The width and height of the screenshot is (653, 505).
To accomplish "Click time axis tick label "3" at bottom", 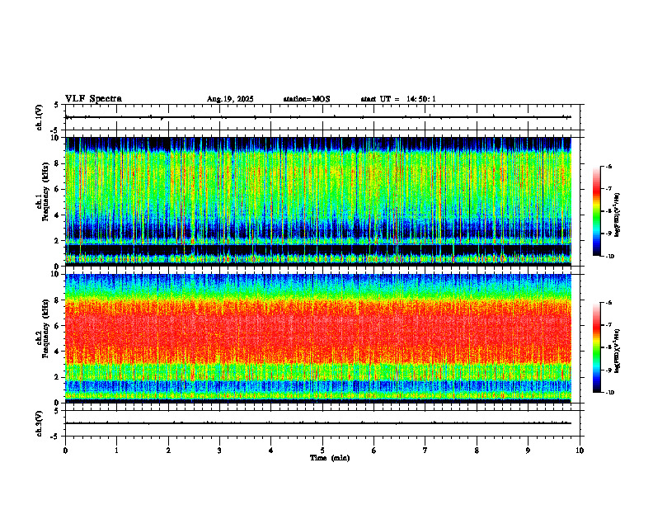I will point(219,451).
